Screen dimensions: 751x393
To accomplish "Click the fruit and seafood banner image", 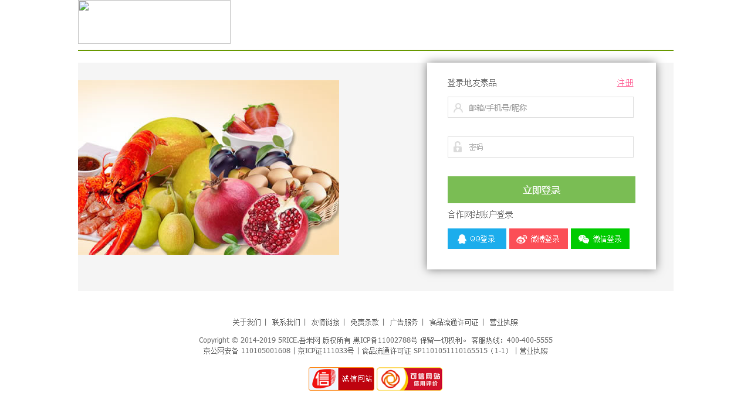I will click(208, 168).
